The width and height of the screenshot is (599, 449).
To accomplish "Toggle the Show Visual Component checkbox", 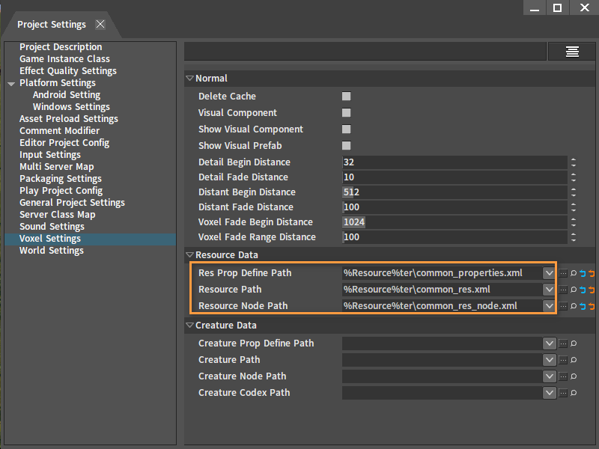I will click(347, 129).
